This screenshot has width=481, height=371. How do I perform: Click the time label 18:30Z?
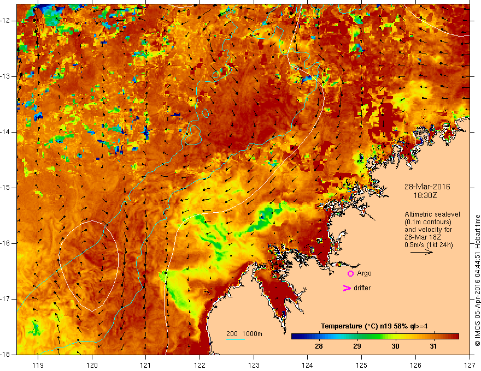(x=425, y=195)
